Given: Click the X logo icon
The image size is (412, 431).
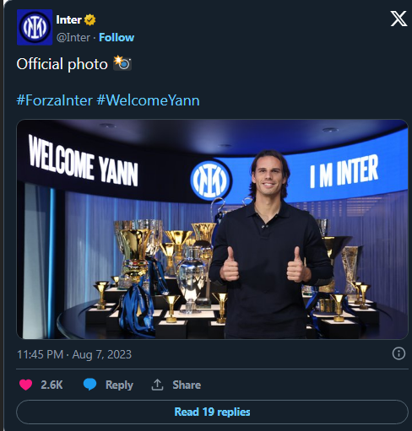Looking at the screenshot, I should coord(398,19).
